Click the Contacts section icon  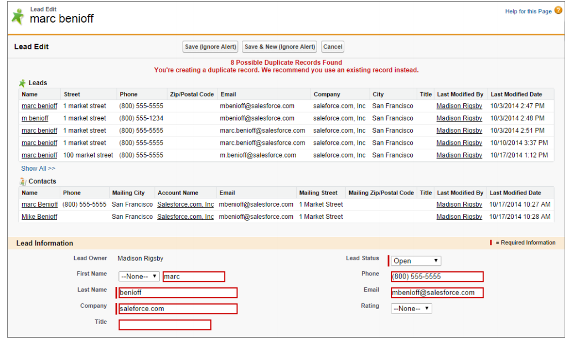[23, 181]
